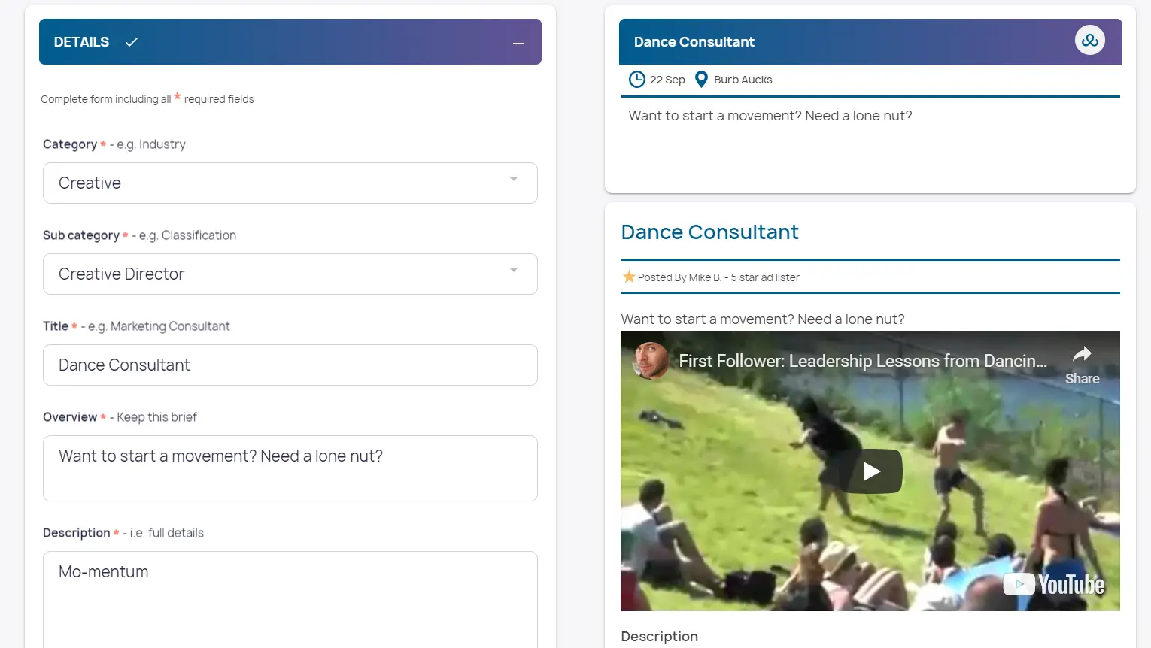Click the Dance Consultant preview heading
This screenshot has width=1151, height=648.
pyautogui.click(x=709, y=232)
